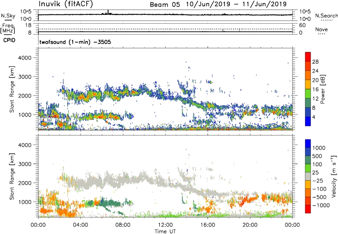Viewport: 338px width, 234px height.
Task: Click the Power [dB] colorbar title
Action: pyautogui.click(x=322, y=89)
